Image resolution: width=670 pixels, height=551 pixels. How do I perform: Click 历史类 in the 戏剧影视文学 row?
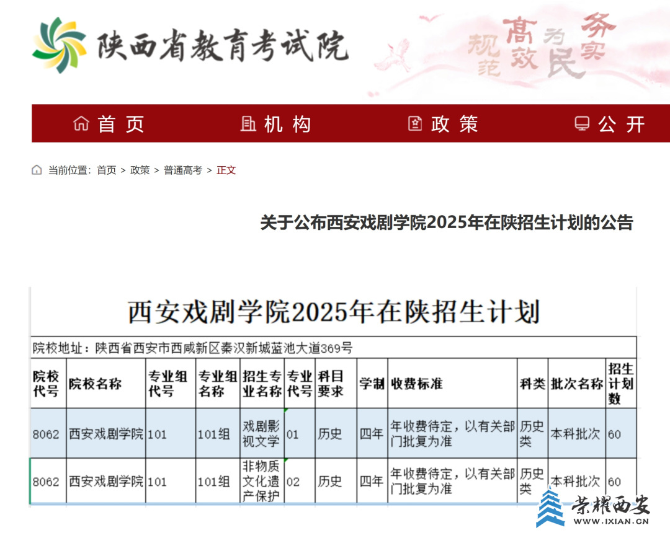coord(532,434)
